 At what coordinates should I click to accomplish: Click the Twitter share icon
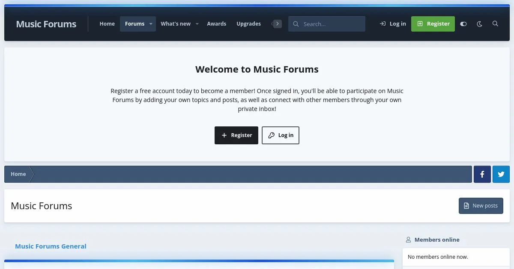[501, 174]
